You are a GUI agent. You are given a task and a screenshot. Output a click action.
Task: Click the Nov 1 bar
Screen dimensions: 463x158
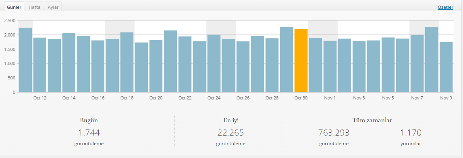330,67
